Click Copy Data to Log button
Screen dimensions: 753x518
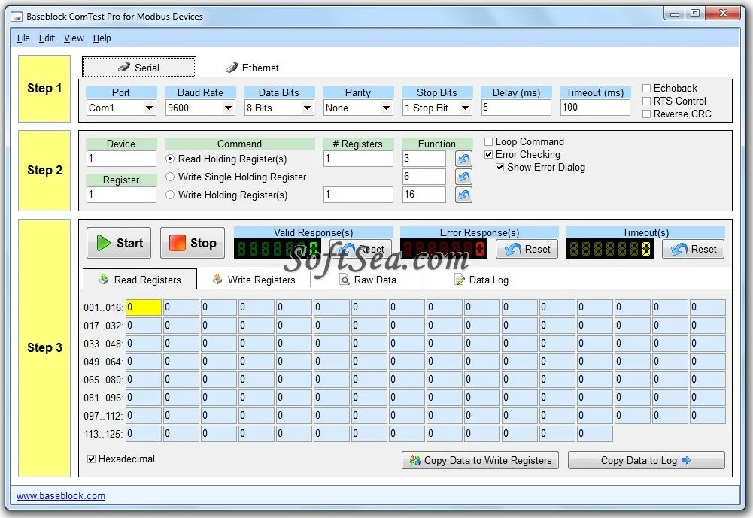tap(646, 460)
